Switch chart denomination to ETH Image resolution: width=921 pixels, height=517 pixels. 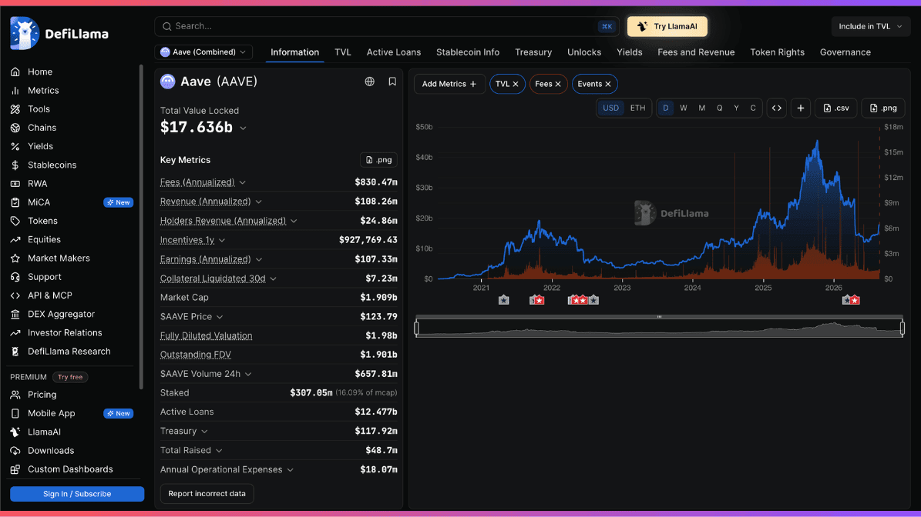637,108
